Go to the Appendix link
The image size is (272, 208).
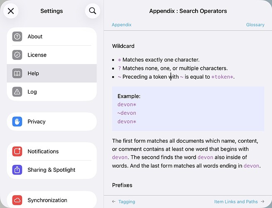point(122,25)
